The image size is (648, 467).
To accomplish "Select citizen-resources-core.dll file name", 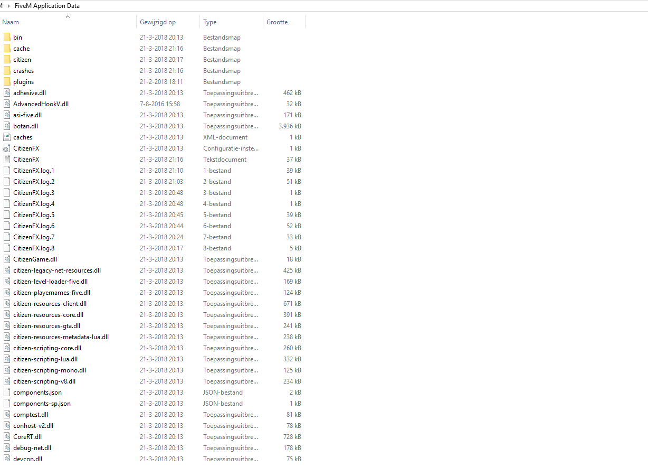I will [x=49, y=314].
